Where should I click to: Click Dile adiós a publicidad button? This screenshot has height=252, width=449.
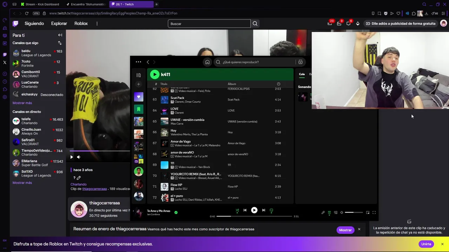pyautogui.click(x=400, y=23)
